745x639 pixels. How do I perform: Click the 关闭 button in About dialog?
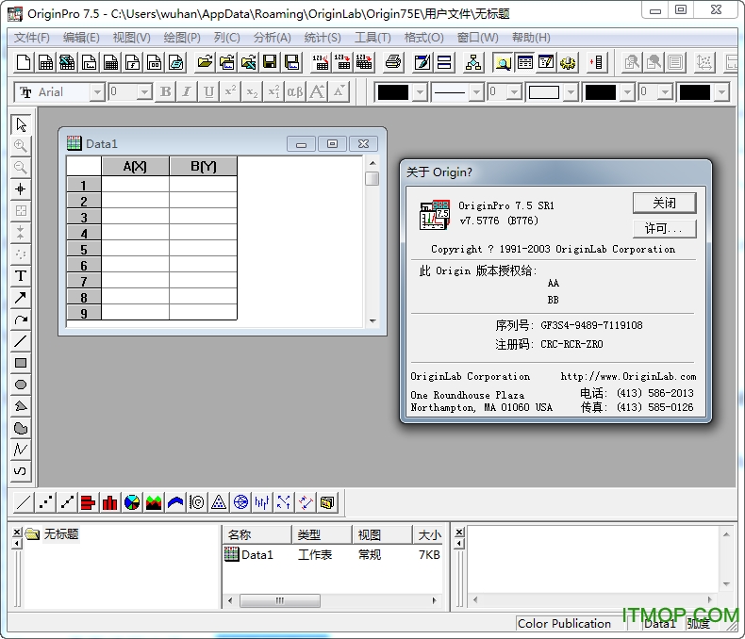pos(664,204)
